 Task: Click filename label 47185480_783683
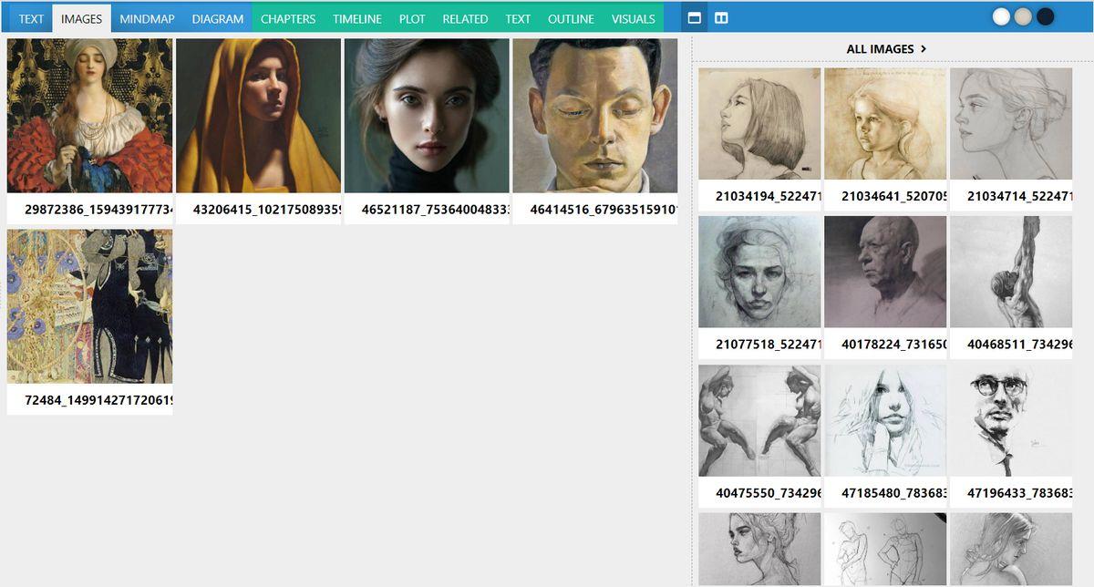pyautogui.click(x=893, y=493)
